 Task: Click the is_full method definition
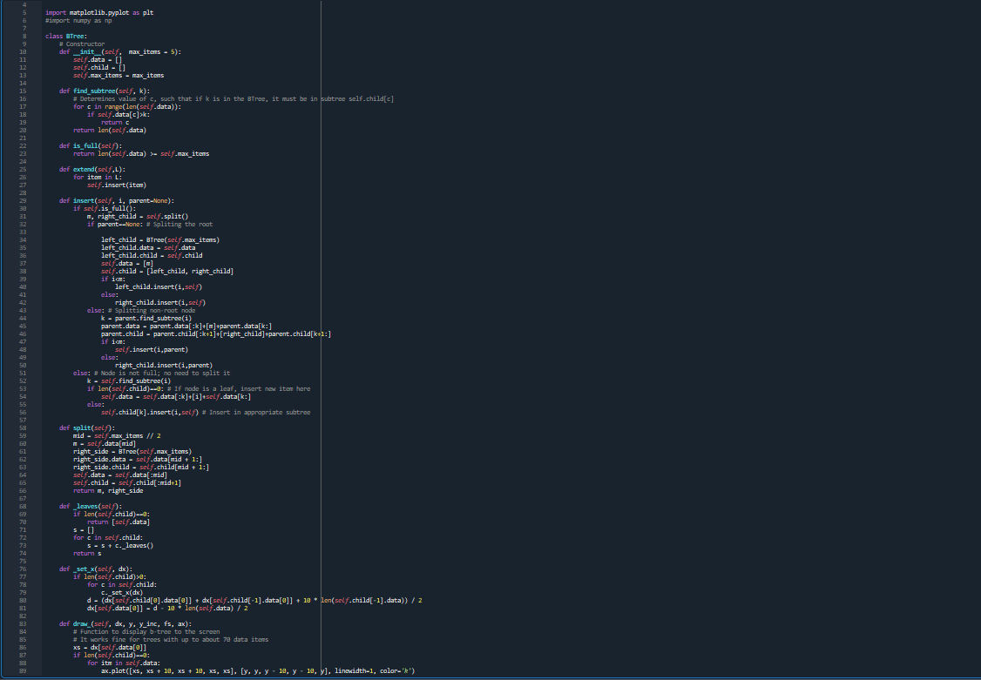pyautogui.click(x=85, y=145)
